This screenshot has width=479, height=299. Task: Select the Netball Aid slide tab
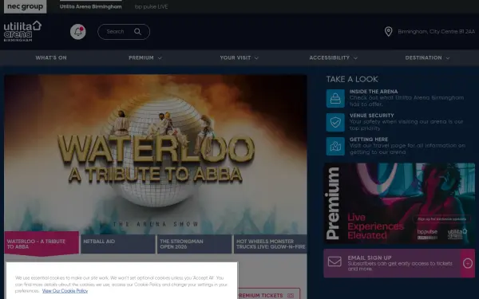point(118,244)
